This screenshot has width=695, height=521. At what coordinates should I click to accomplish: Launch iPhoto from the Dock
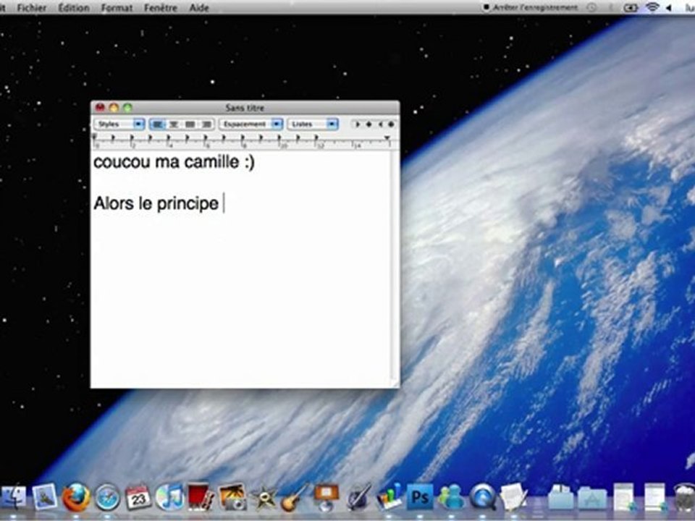tap(232, 497)
